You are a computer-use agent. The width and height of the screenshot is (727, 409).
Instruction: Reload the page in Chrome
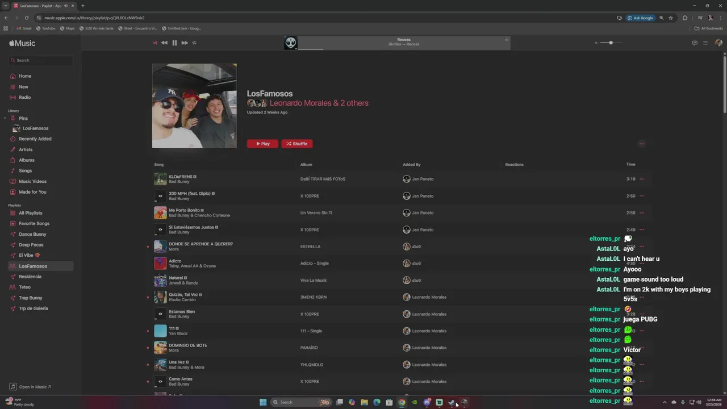(27, 18)
